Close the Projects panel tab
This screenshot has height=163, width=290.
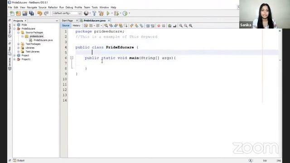tap(25, 21)
